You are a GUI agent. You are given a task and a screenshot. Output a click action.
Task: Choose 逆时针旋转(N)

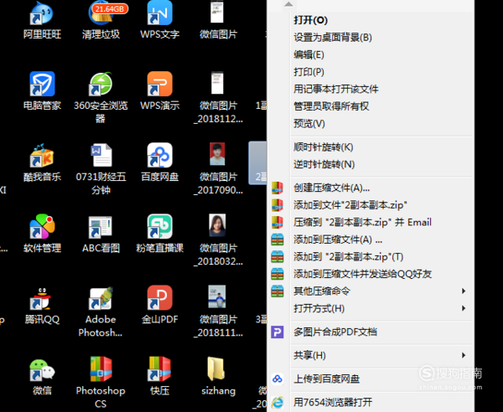tap(371, 165)
